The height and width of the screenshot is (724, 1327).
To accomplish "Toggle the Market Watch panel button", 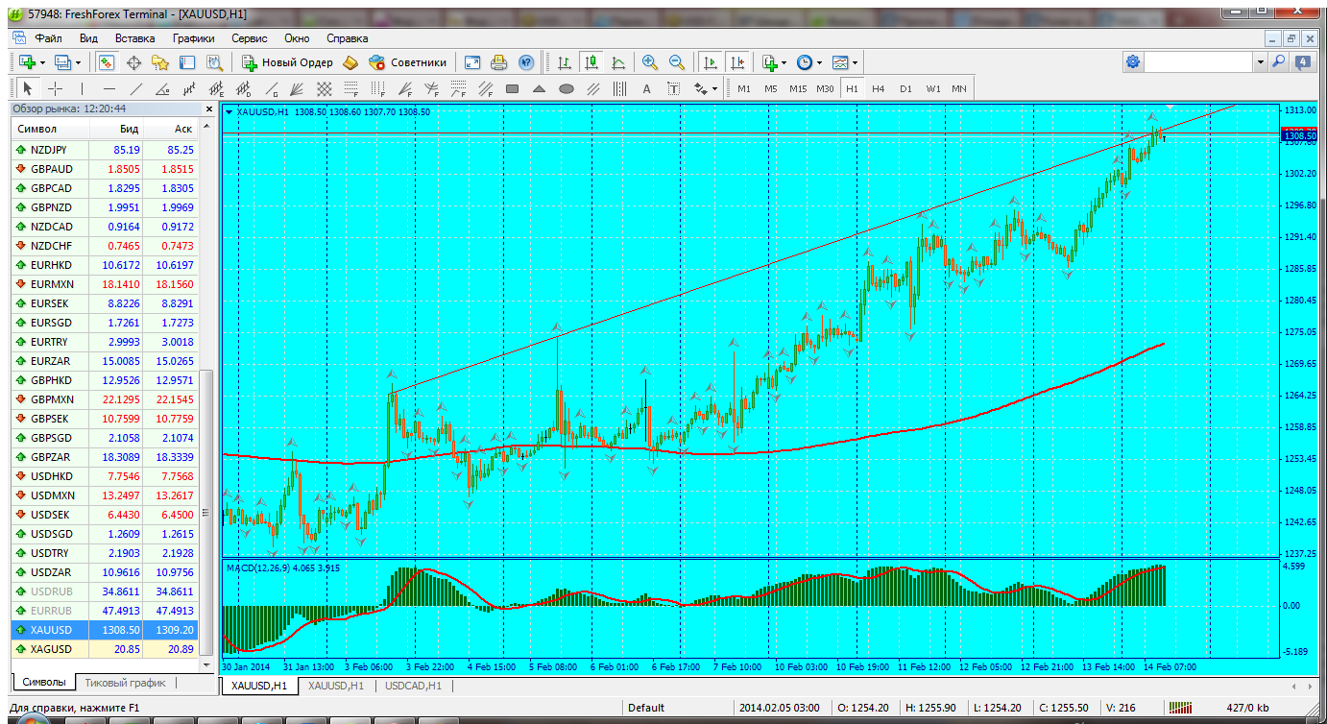I will click(x=106, y=62).
